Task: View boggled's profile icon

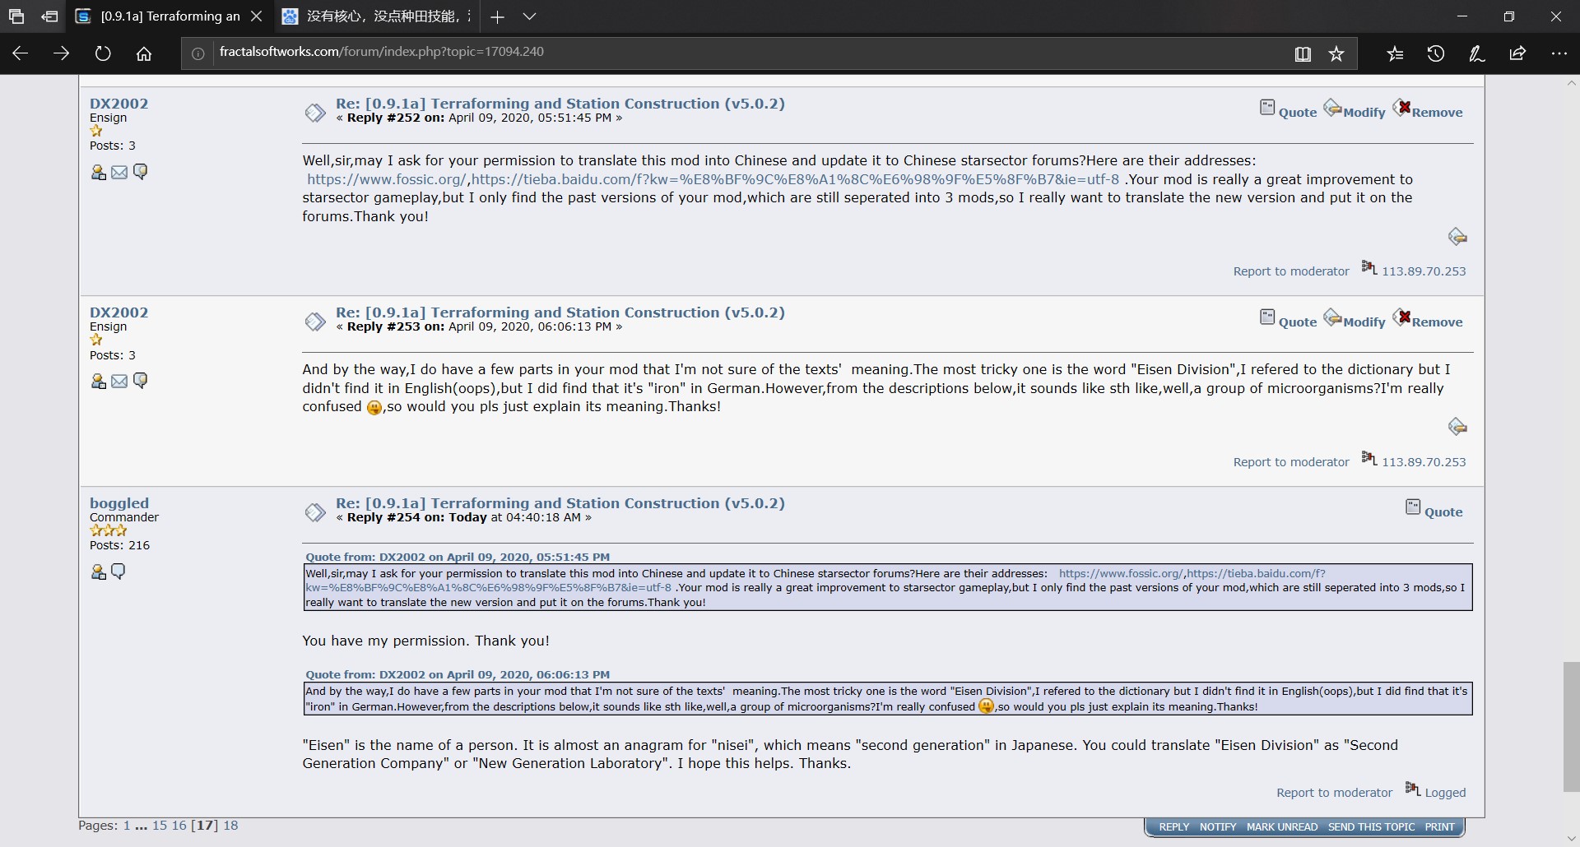Action: point(98,572)
